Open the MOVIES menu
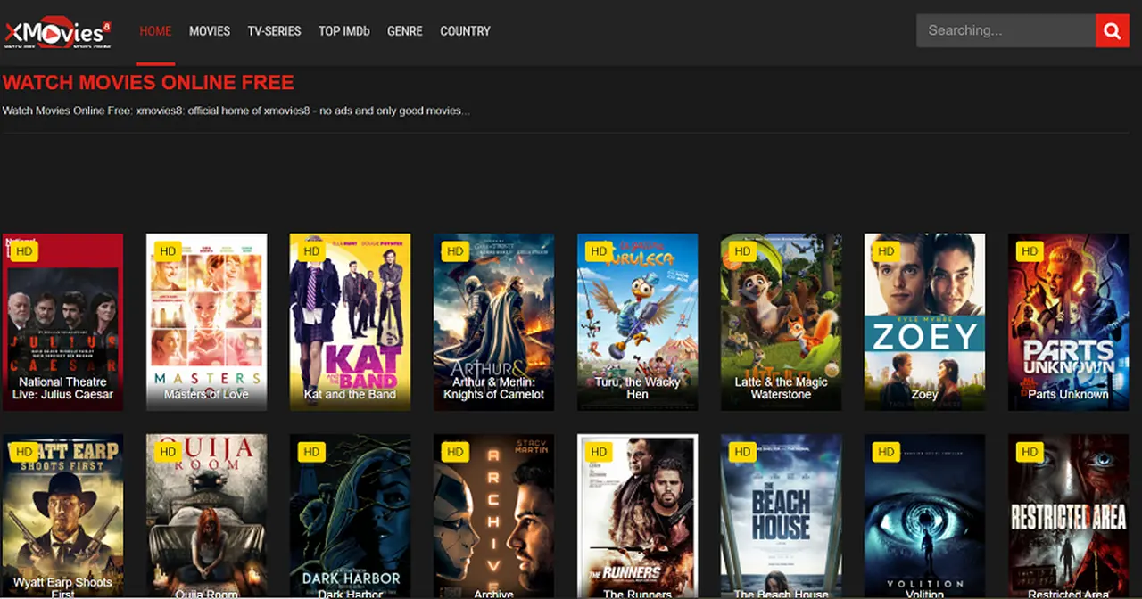Image resolution: width=1142 pixels, height=599 pixels. pos(210,31)
